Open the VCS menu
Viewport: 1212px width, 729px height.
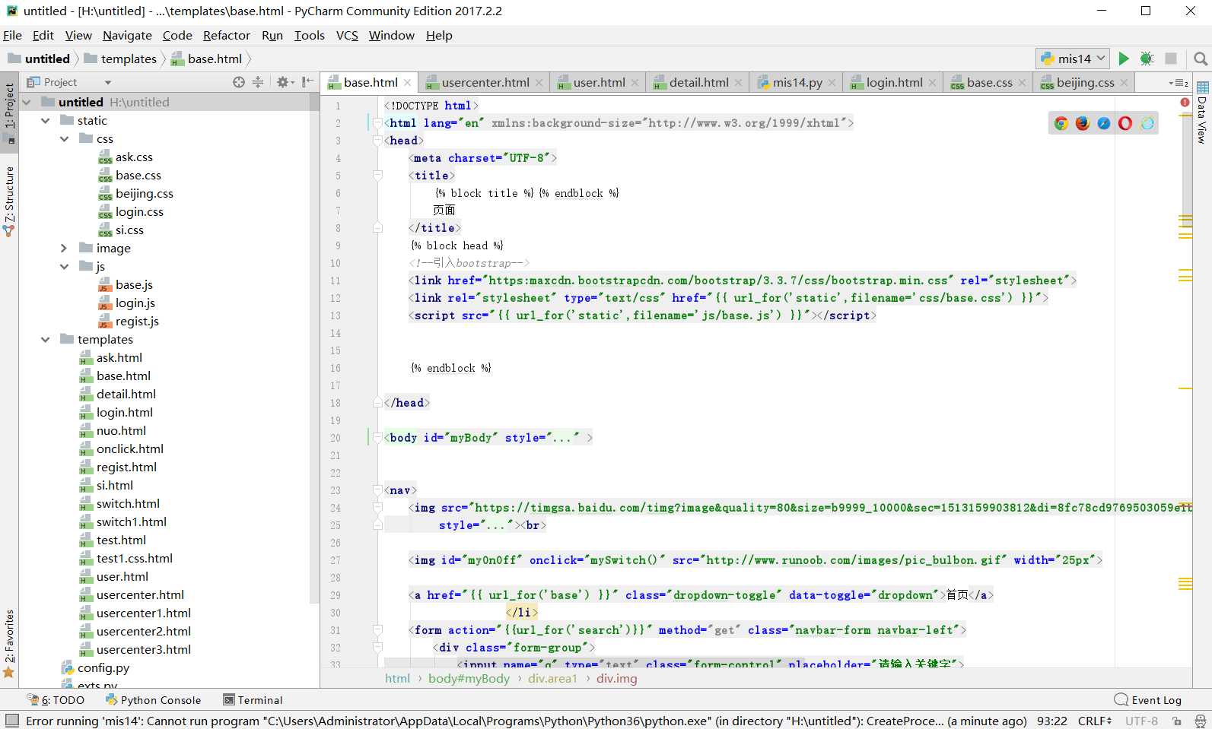tap(347, 35)
